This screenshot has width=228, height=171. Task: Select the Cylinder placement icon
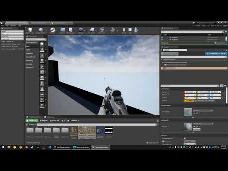coord(42,83)
